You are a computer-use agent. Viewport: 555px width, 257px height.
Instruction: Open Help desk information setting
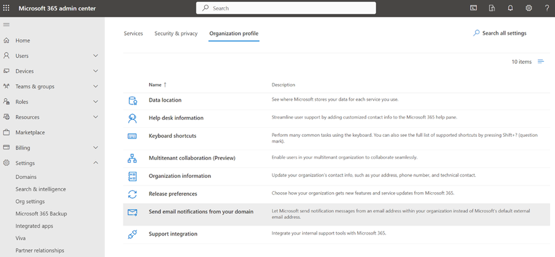tap(176, 118)
